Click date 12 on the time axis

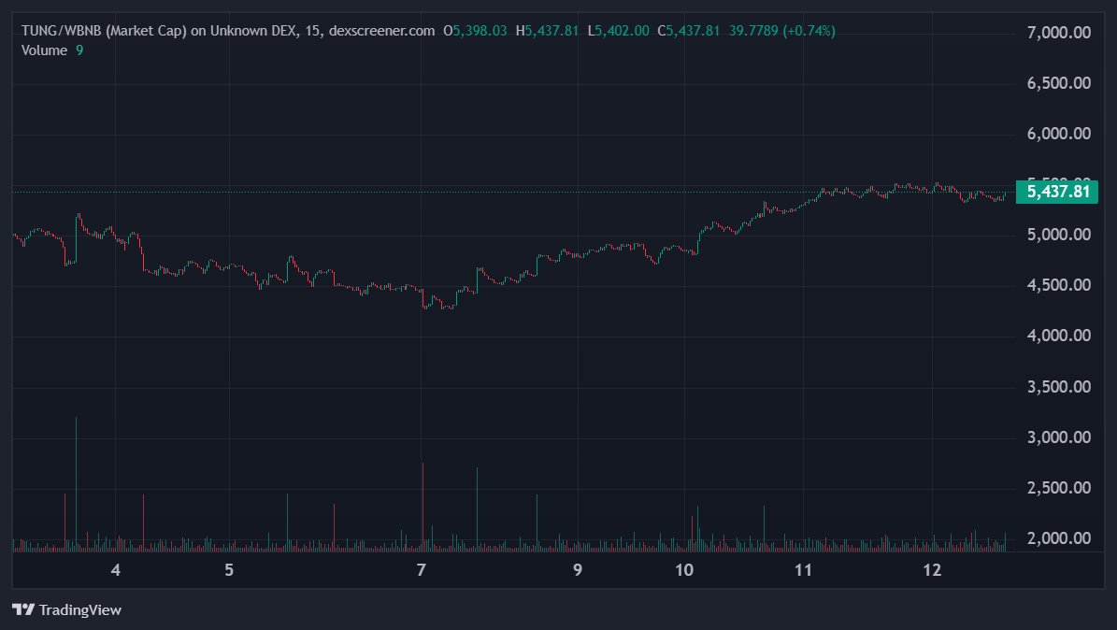coord(932,570)
